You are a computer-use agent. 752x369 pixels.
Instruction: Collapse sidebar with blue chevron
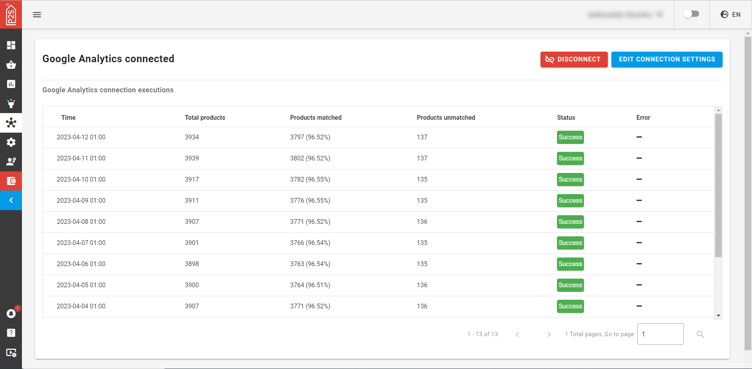(11, 200)
